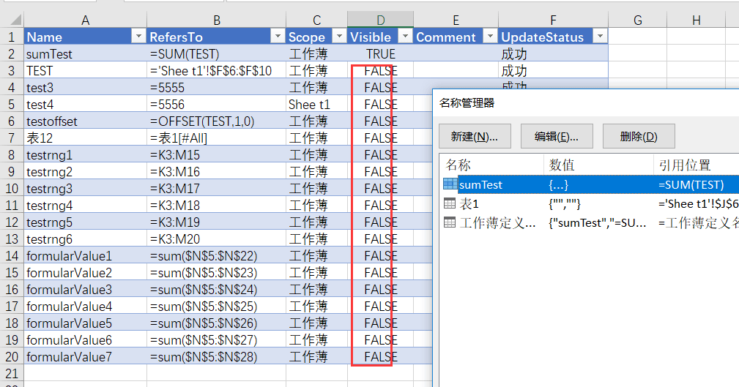
Task: Click the 名称 column header in Name Manager
Action: (491, 165)
